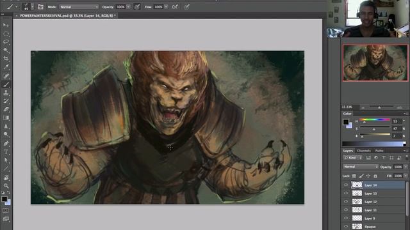The image size is (410, 230).
Task: Hide Layer 9 visibility eye
Action: [346, 218]
